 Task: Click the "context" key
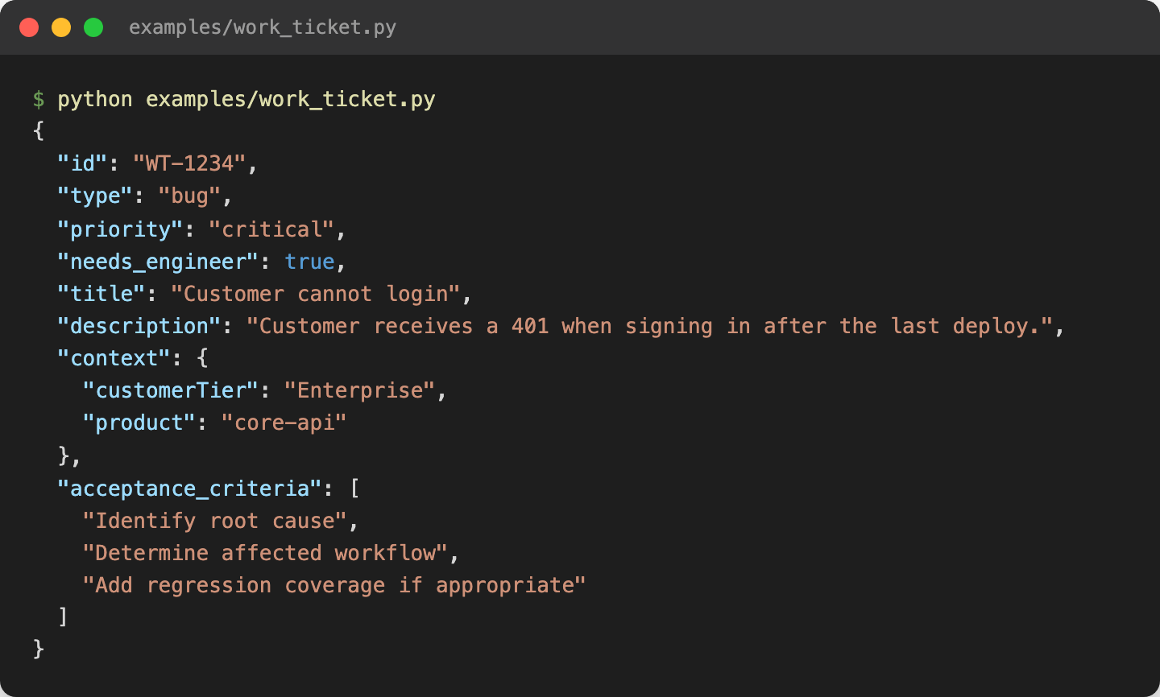click(x=114, y=358)
